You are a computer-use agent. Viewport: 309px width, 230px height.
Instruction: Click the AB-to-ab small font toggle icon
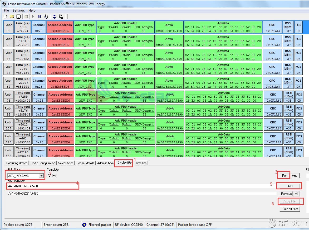click(61, 17)
